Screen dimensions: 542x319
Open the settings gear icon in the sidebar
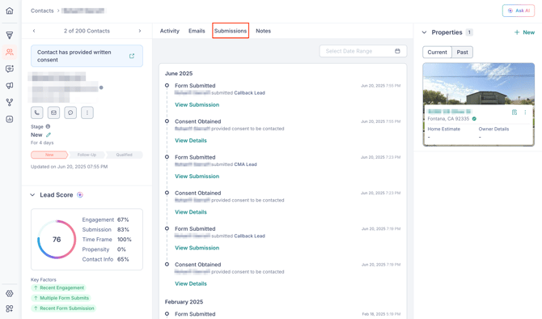point(10,293)
